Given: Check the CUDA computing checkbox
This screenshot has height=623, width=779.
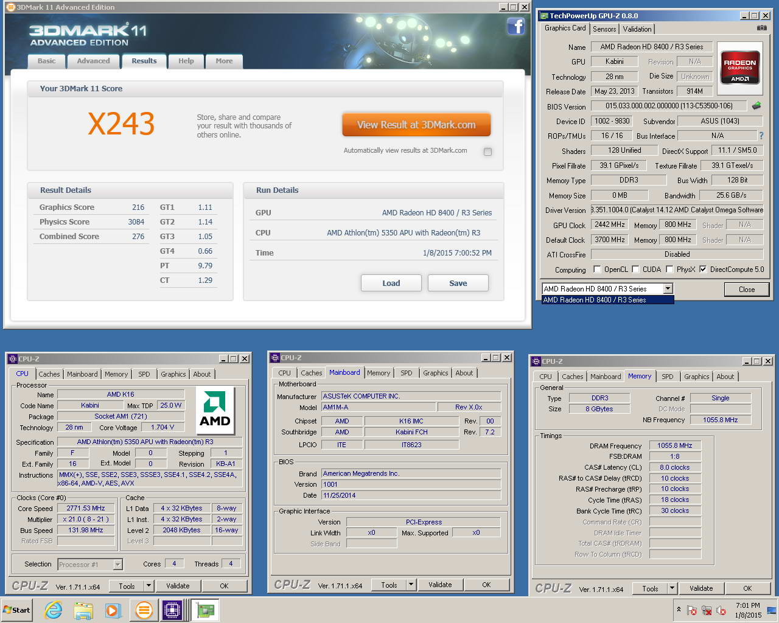Looking at the screenshot, I should [x=635, y=270].
